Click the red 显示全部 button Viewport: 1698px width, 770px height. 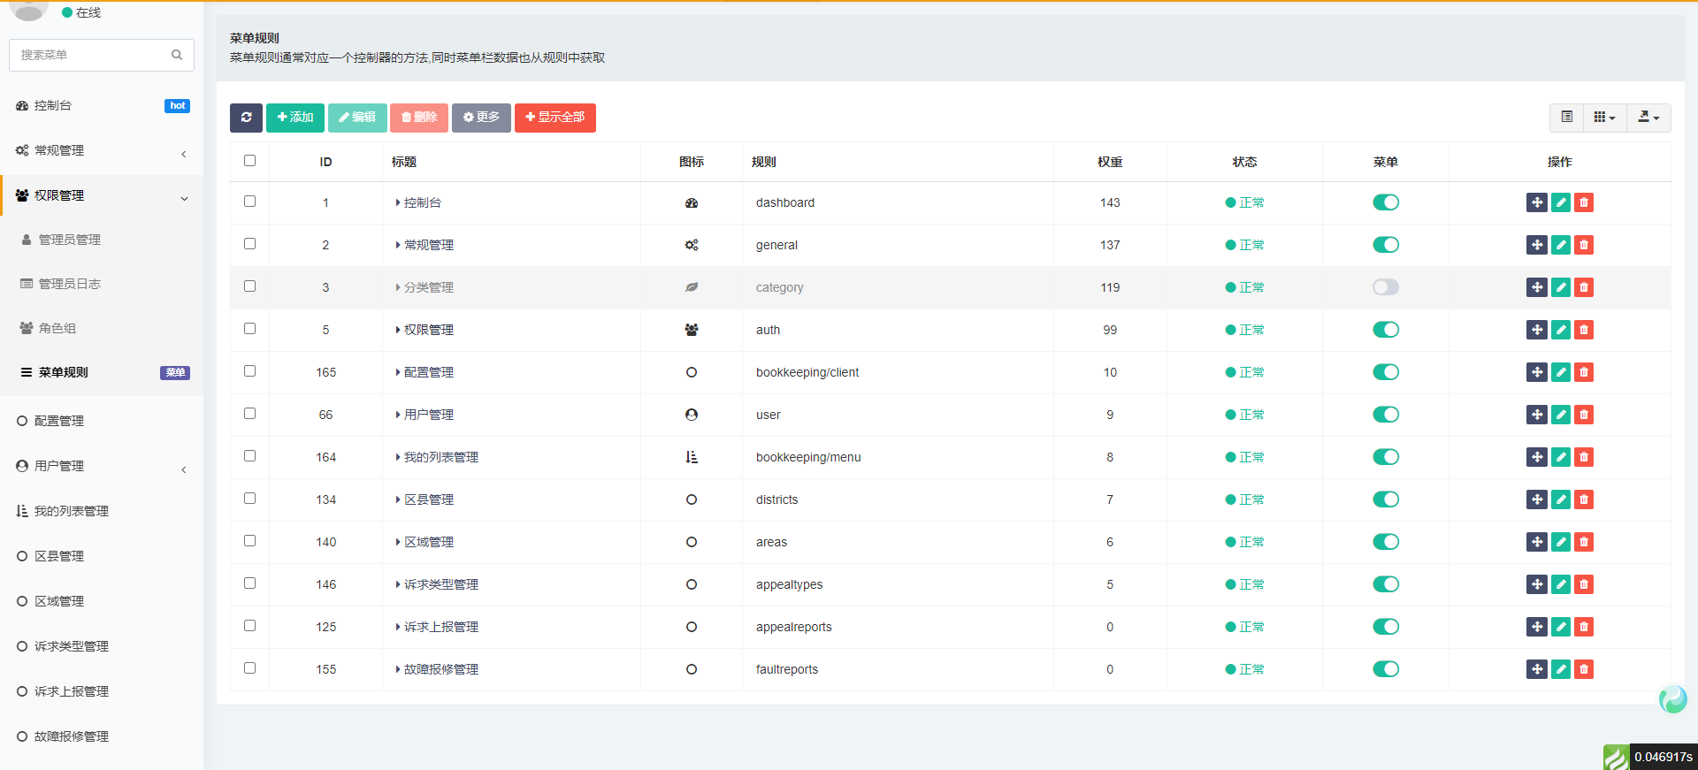coord(555,118)
